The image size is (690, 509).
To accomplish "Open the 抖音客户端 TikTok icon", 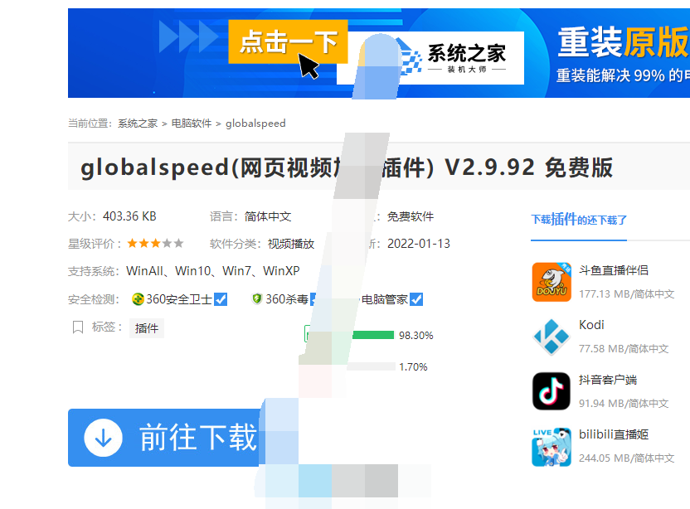I will coord(552,391).
